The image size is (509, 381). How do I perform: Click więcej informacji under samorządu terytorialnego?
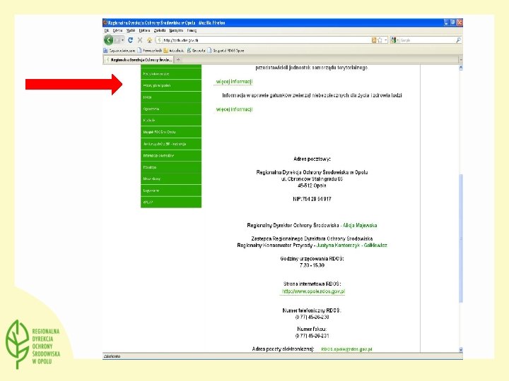coord(234,82)
